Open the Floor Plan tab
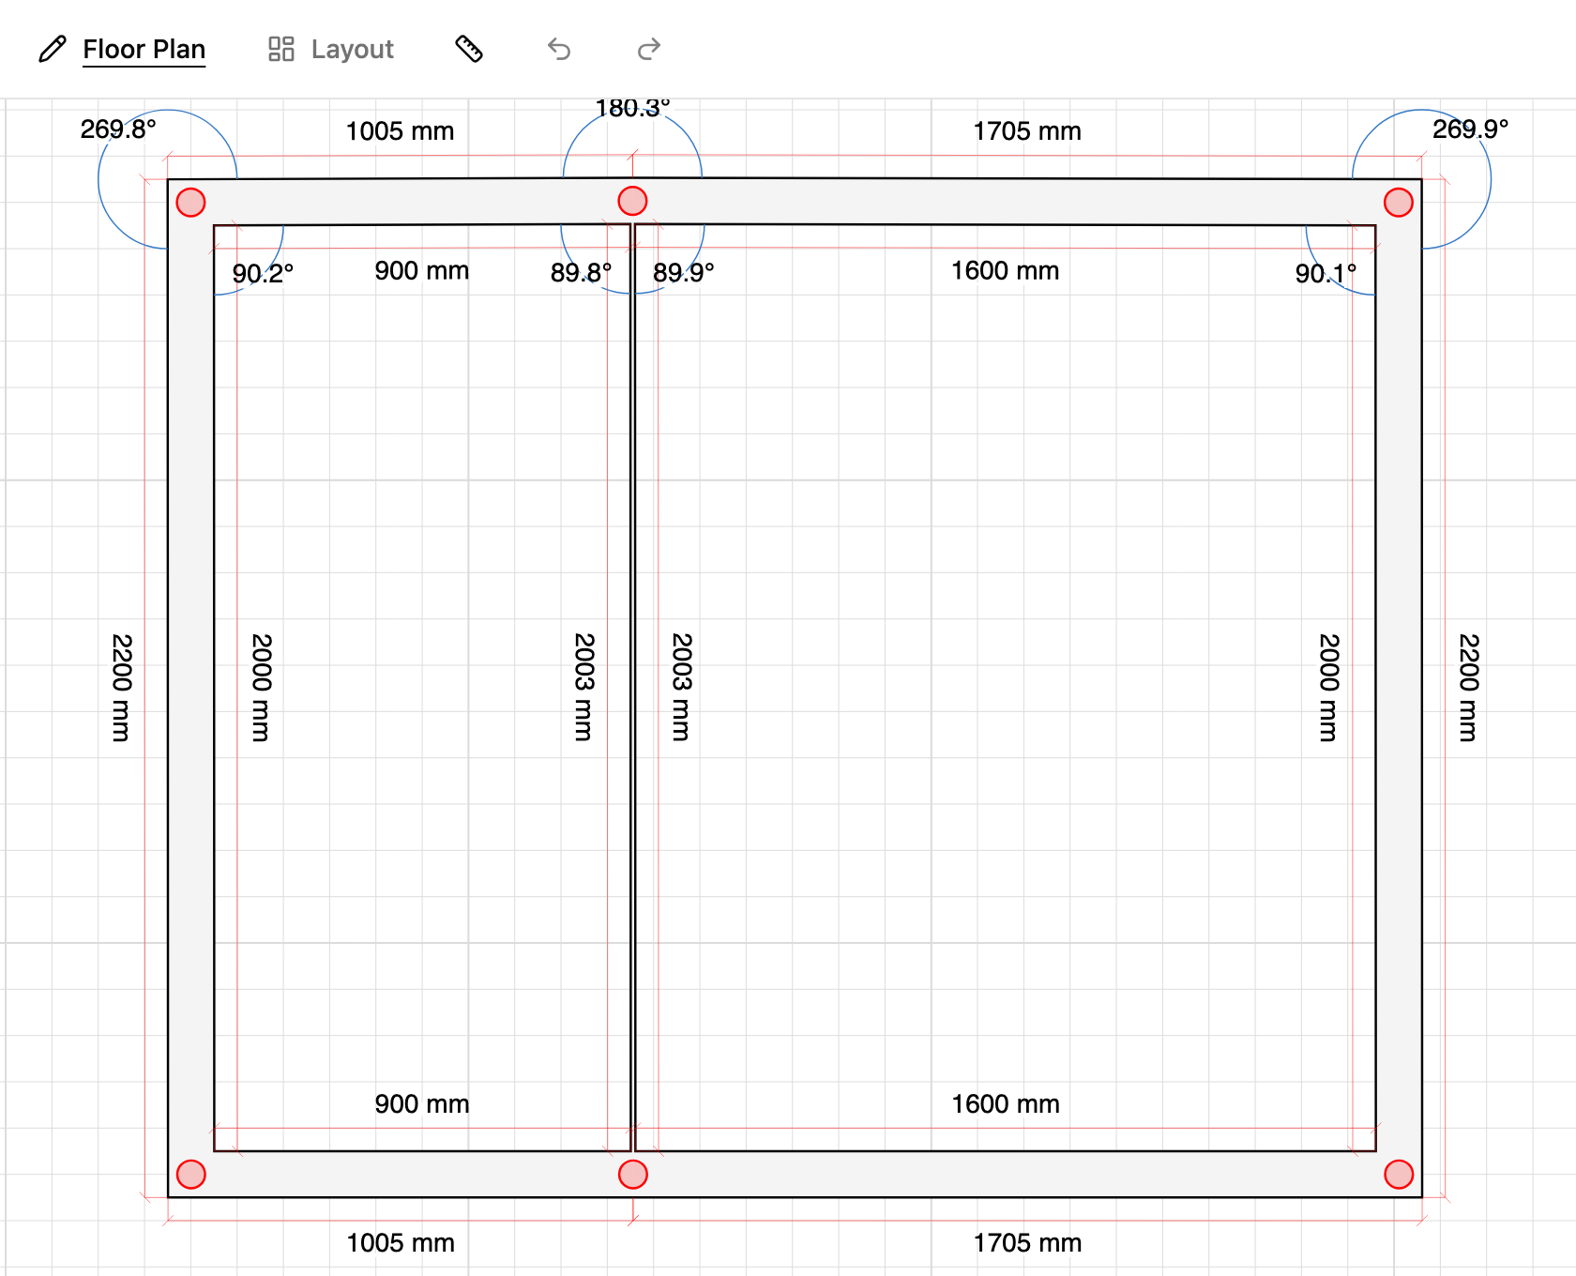Screen dimensions: 1576x1276 pos(144,50)
